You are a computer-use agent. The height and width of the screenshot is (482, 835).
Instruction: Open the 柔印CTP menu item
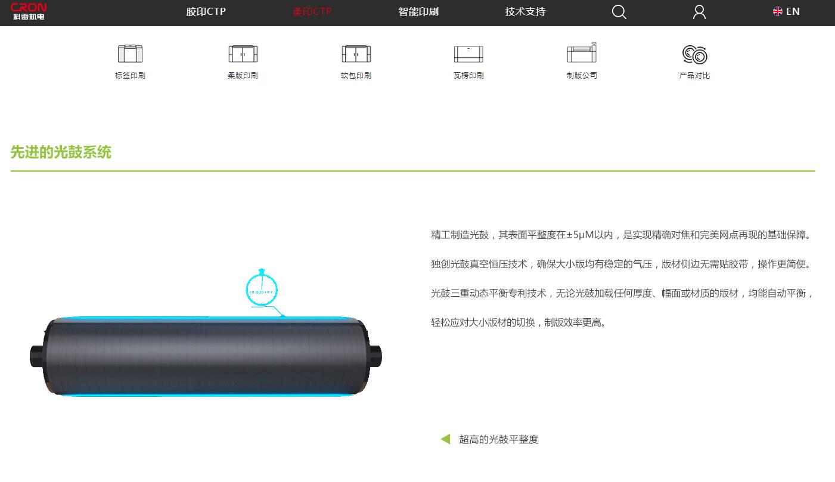pos(312,12)
